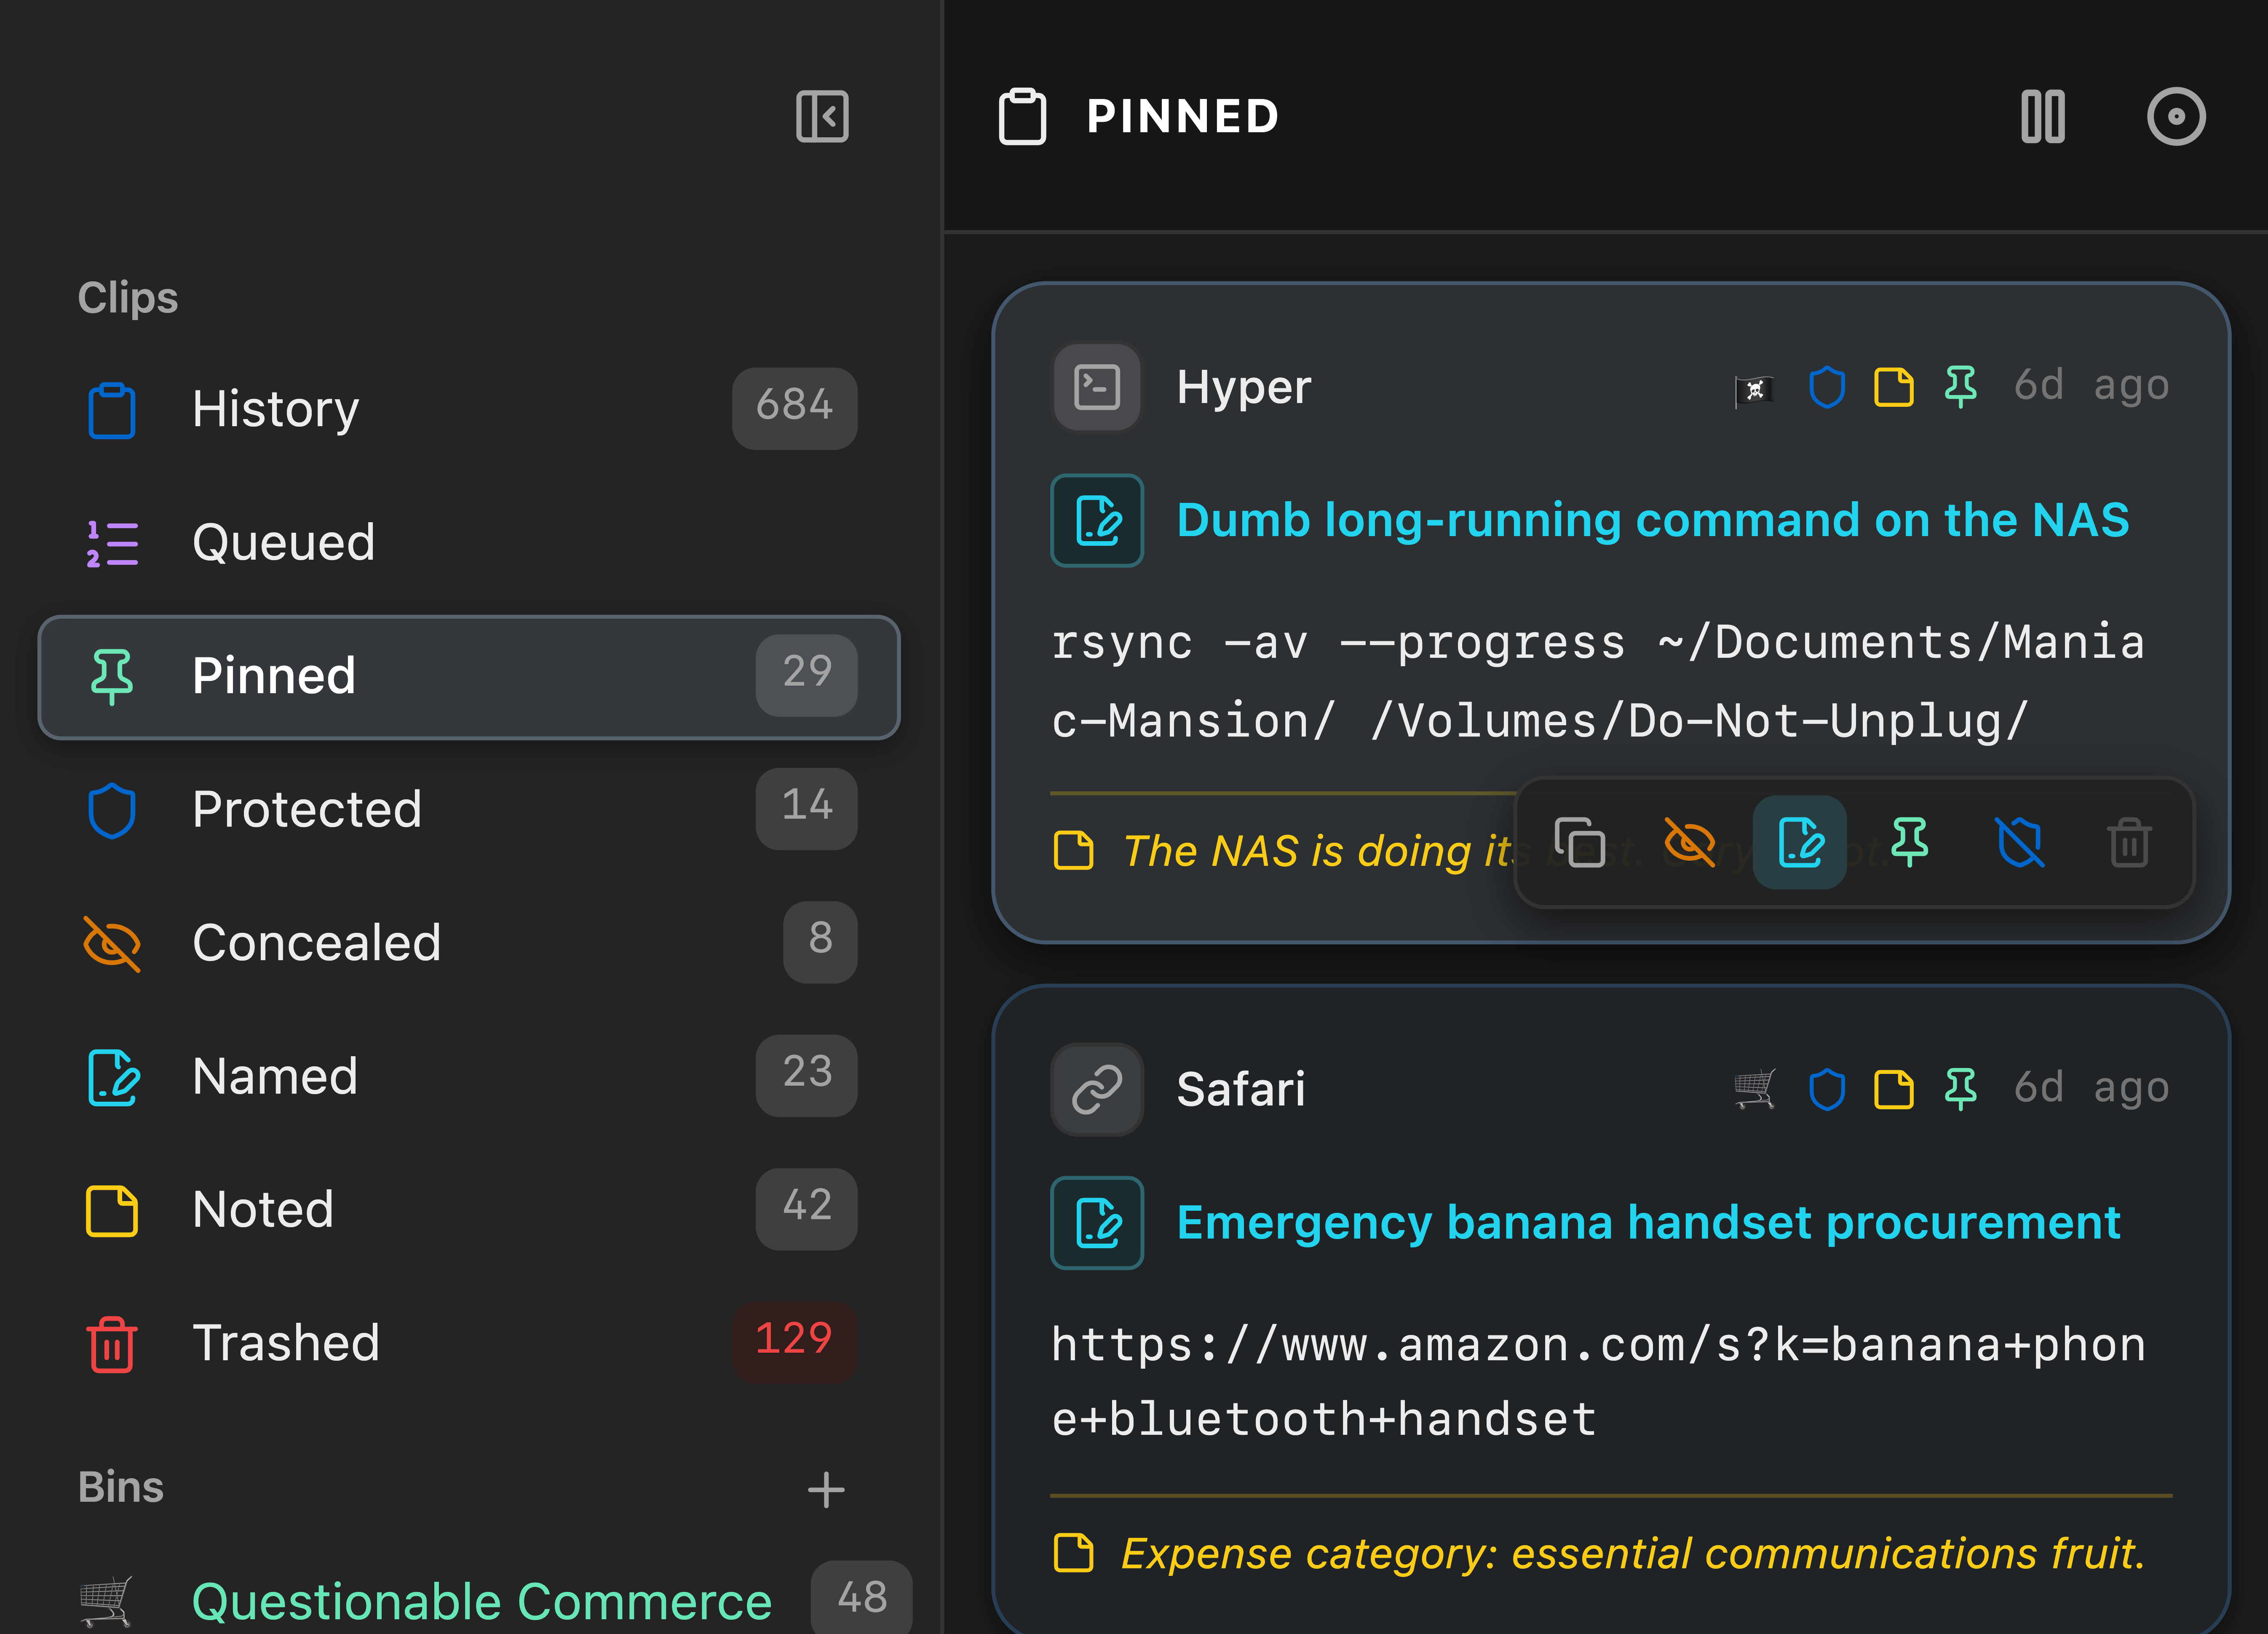Click the 'Safari' source app name
The image size is (2268, 1634).
pyautogui.click(x=1241, y=1090)
